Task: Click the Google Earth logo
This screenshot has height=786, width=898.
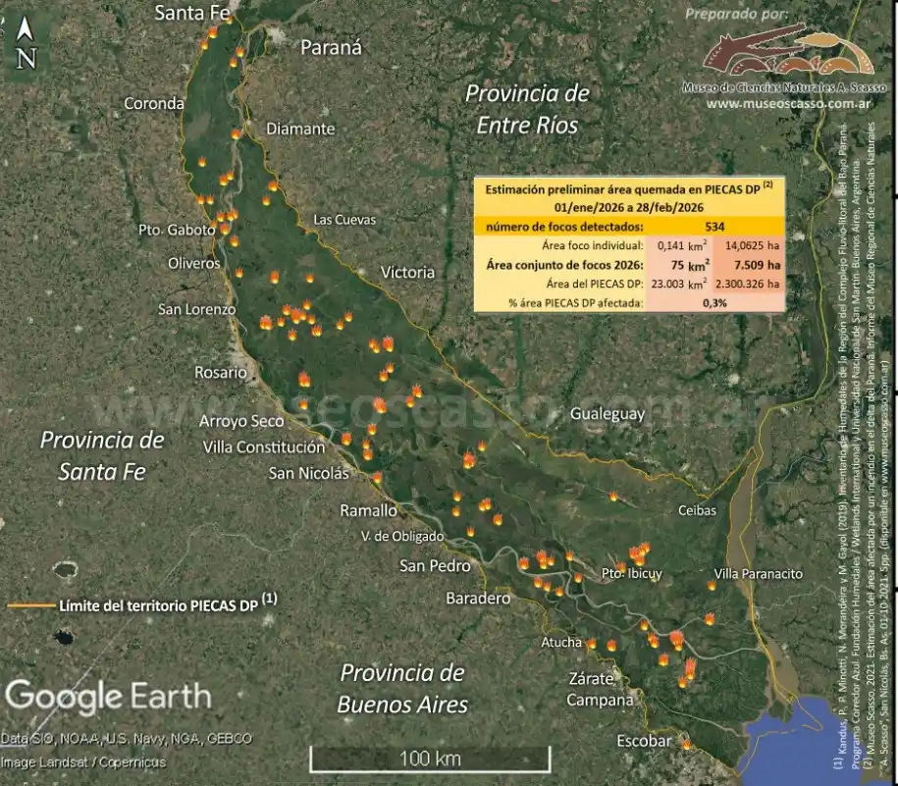Action: tap(108, 697)
